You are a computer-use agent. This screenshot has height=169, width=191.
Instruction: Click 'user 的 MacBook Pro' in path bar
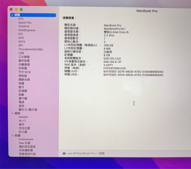pos(81,153)
